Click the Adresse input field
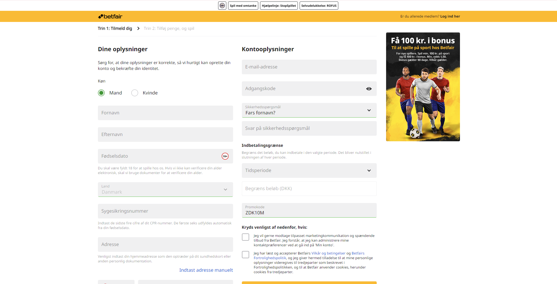Viewport: 557px width, 284px height. pyautogui.click(x=165, y=245)
